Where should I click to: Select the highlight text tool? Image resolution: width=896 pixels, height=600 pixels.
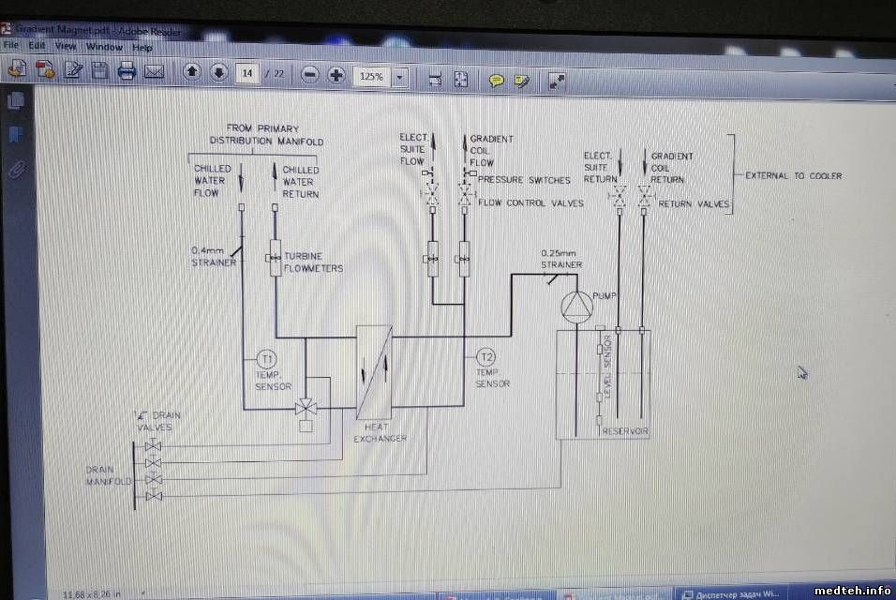click(x=522, y=81)
